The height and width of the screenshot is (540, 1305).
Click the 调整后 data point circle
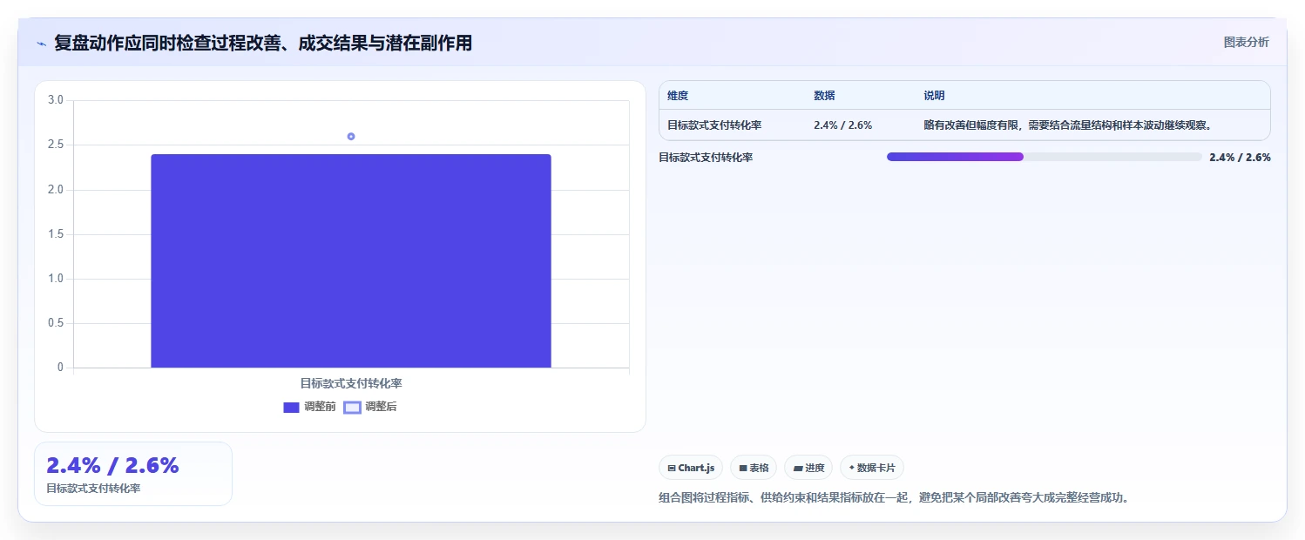coord(351,137)
